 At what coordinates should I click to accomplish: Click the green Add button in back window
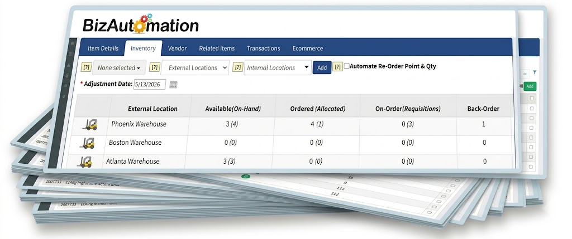pyautogui.click(x=530, y=86)
